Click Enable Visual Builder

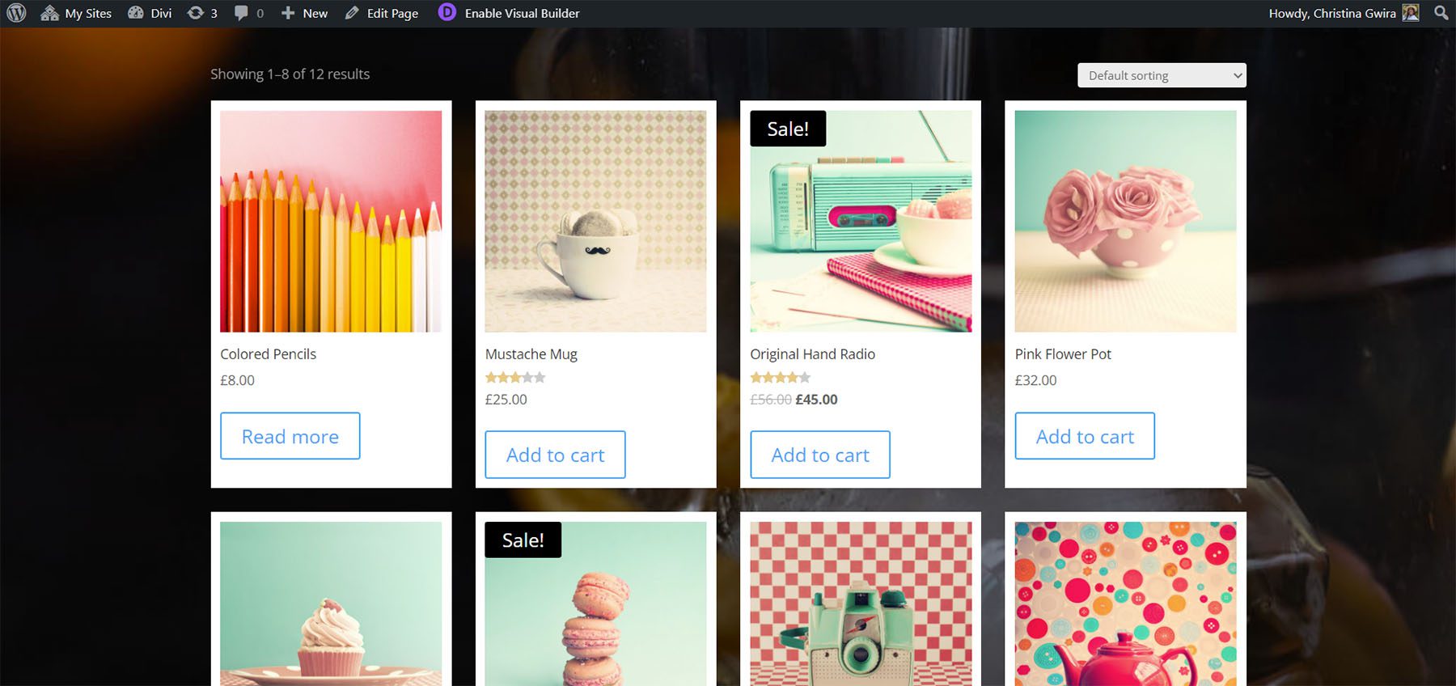pos(521,12)
